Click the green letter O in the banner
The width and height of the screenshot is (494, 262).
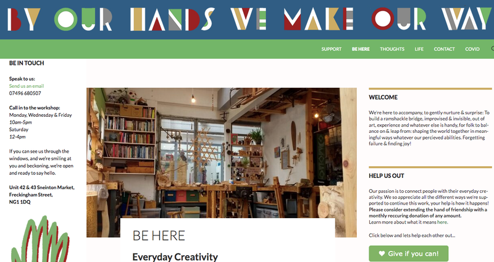tap(66, 19)
